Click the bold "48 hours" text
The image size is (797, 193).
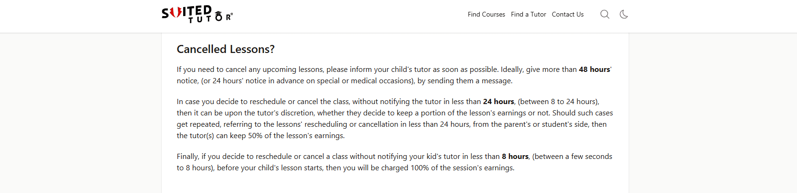tap(594, 70)
